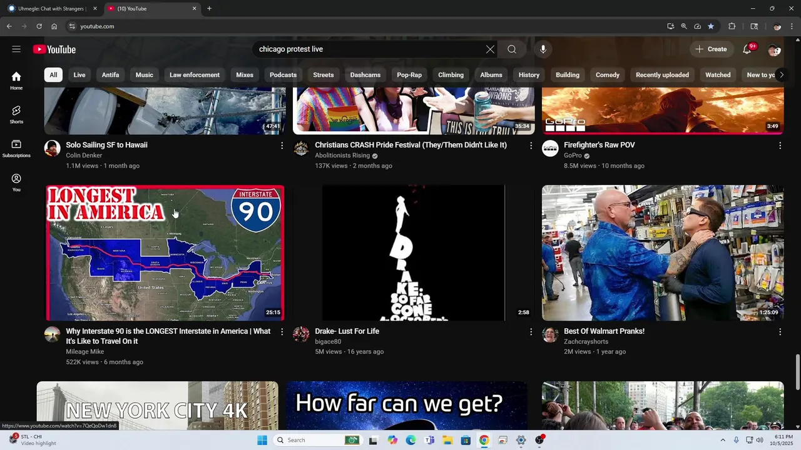Select the All filter chip
Image resolution: width=801 pixels, height=450 pixels.
click(x=53, y=75)
